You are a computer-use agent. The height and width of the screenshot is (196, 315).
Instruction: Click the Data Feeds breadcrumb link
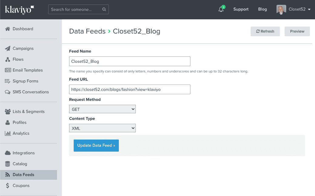coord(87,31)
